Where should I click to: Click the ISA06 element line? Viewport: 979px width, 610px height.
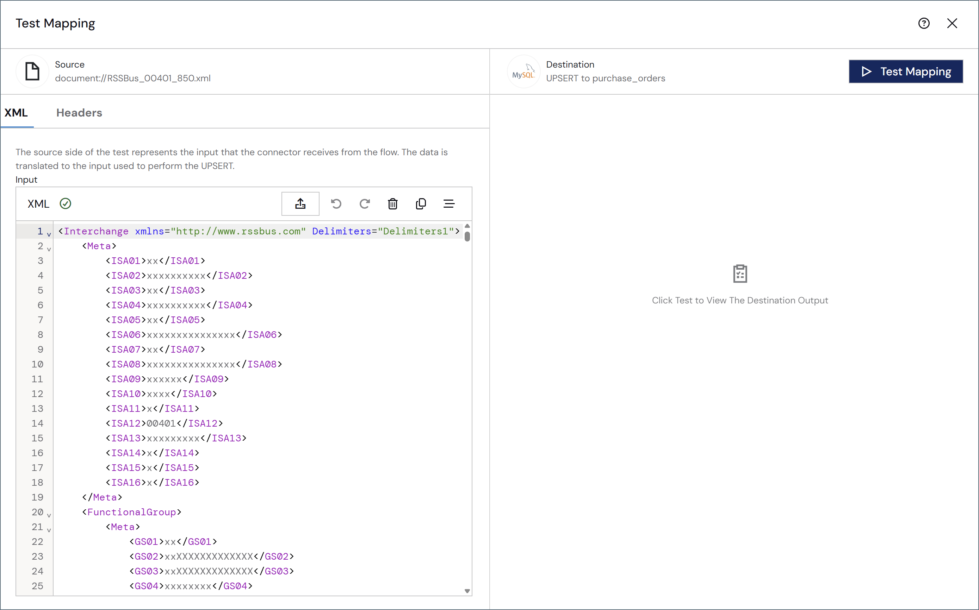[x=194, y=334]
